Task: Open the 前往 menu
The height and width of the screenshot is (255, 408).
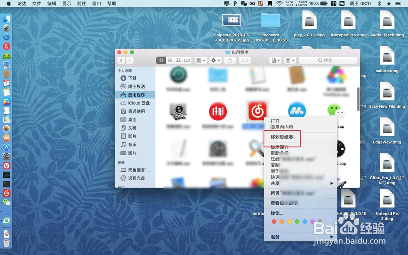Action: pos(82,3)
